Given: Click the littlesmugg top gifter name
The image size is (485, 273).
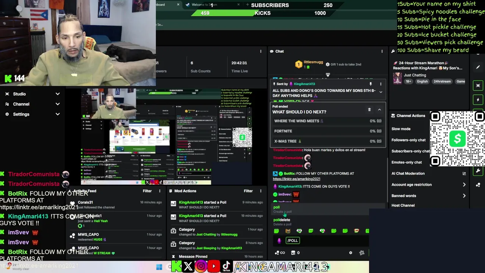Looking at the screenshot, I should [313, 62].
